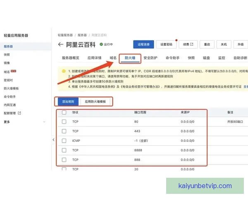Open 密钥对 in the sidebar
Image resolution: width=248 pixels, height=198 pixels.
coord(8,80)
